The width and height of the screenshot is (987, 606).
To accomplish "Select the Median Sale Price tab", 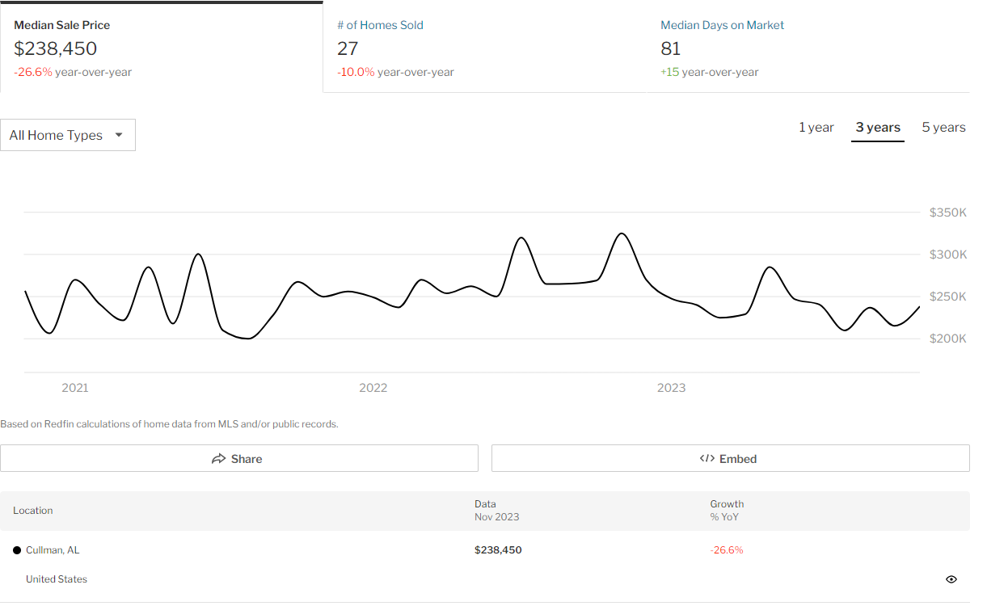I will 161,48.
